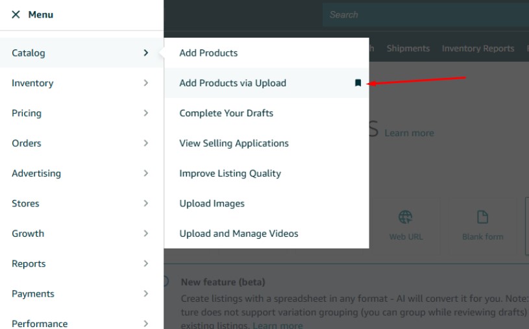Screen dimensions: 529x329
Task: Open View Selling Applications
Action: pos(267,143)
